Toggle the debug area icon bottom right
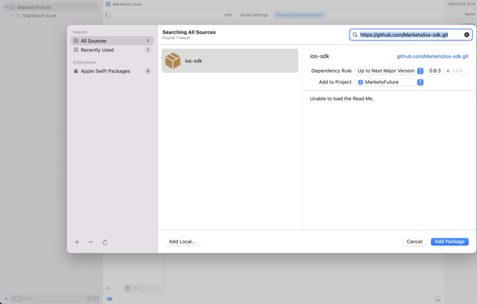 [438, 299]
